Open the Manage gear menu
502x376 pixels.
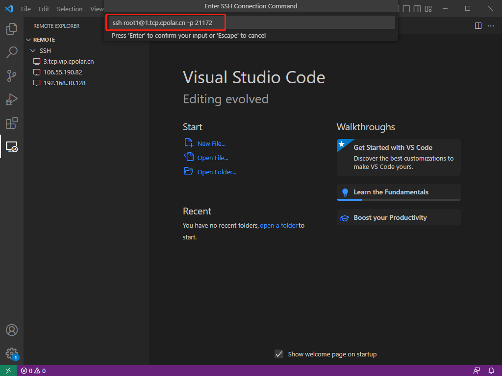[12, 353]
